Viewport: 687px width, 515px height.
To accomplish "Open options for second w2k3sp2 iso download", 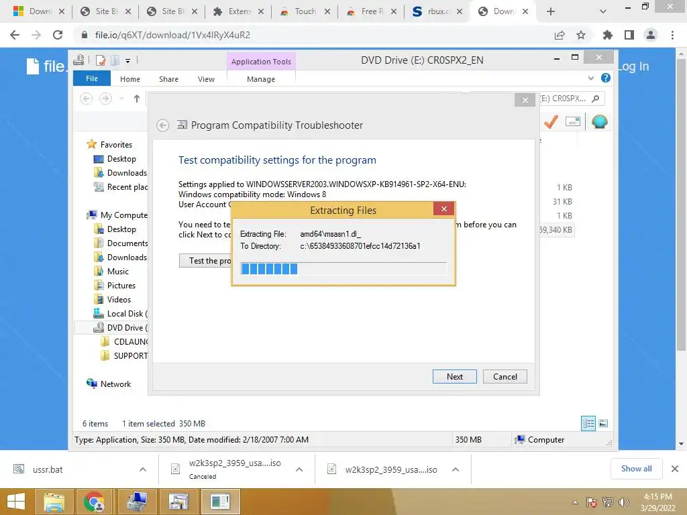I will click(456, 469).
